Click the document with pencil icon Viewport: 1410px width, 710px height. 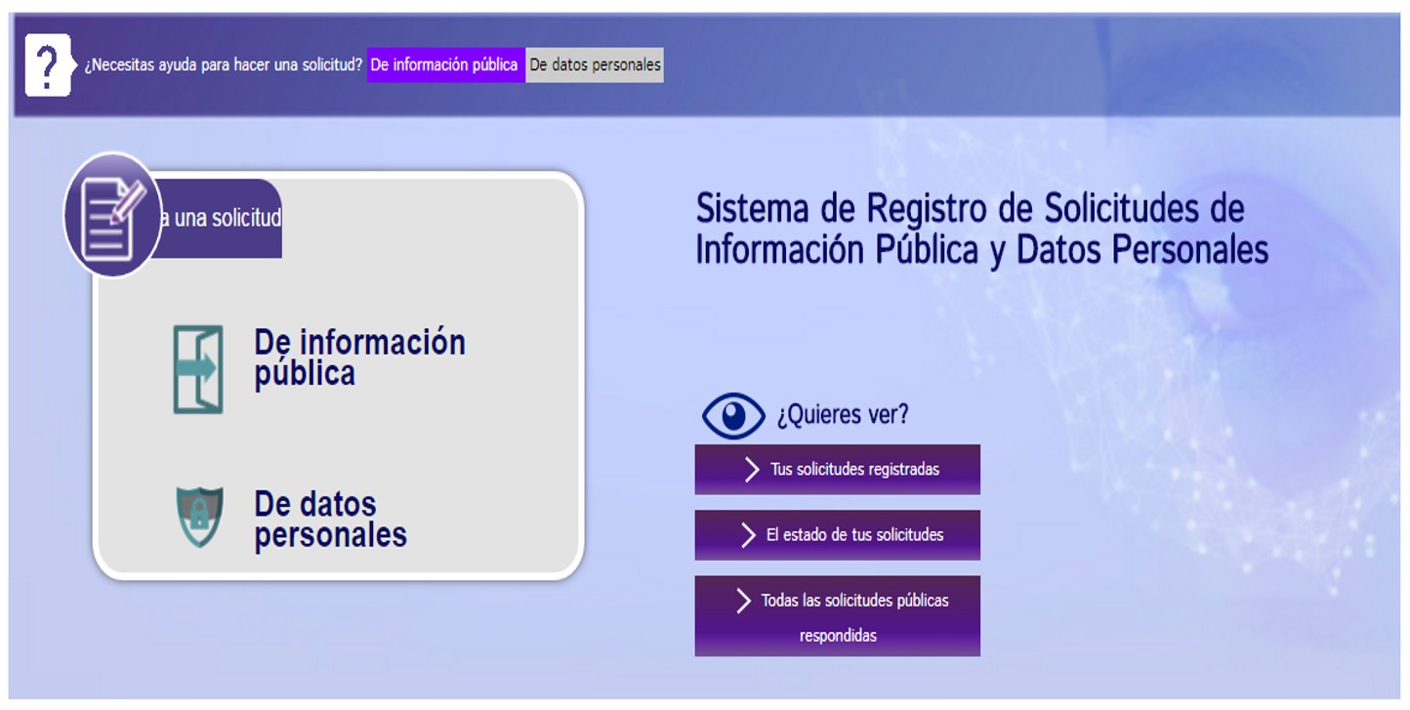pos(112,215)
